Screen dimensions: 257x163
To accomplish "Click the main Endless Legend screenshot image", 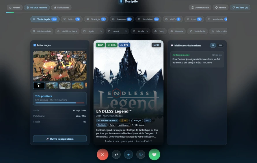I will coord(60,66).
